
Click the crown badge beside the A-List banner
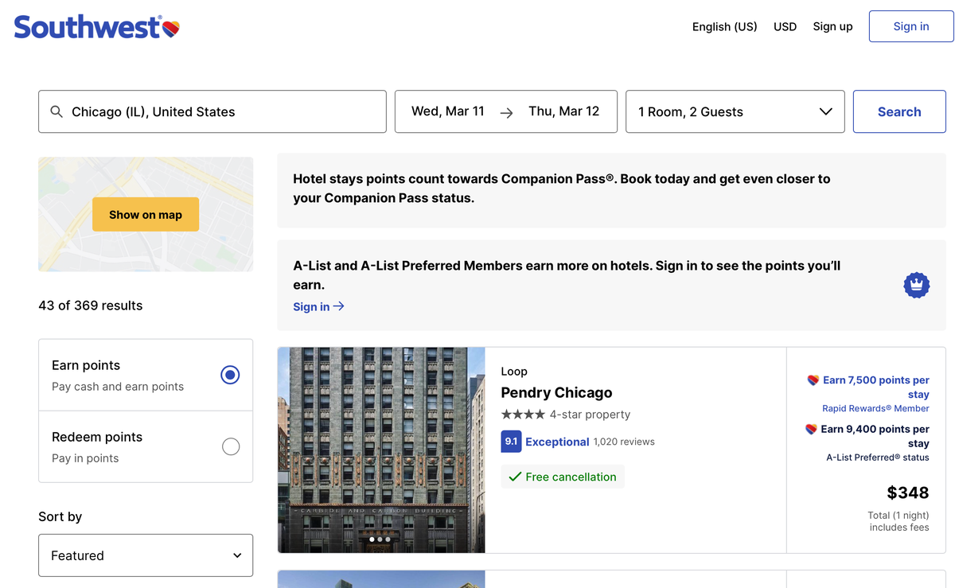pos(916,285)
